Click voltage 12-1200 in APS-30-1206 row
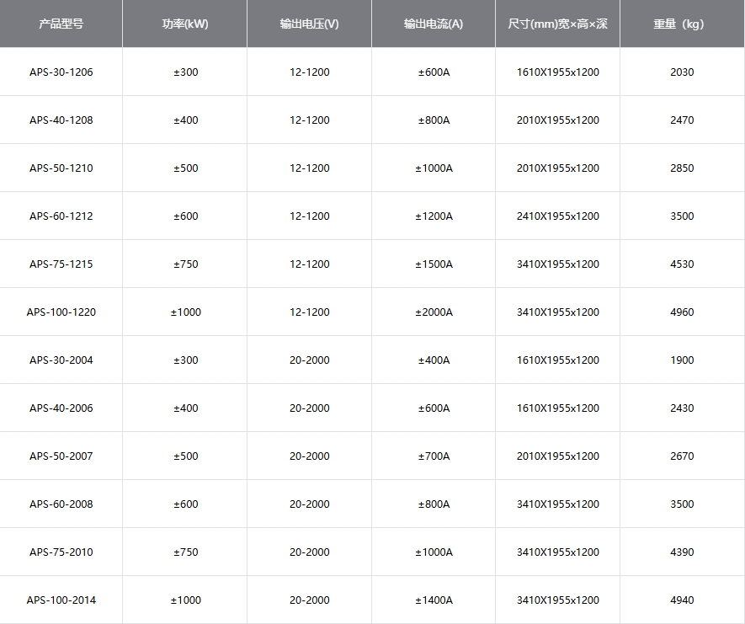Screen dimensions: 745x624 (x=310, y=72)
